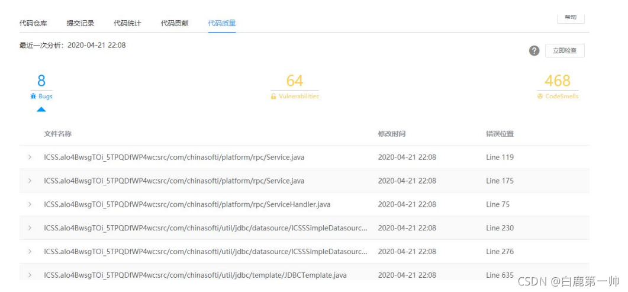Click the modified time in the Line 119 row
This screenshot has width=628, height=292.
click(407, 158)
